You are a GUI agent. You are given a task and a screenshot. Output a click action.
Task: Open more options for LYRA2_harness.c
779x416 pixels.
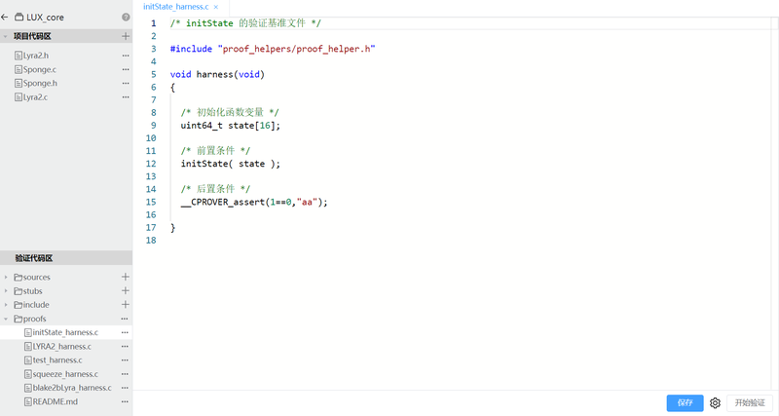pyautogui.click(x=125, y=347)
